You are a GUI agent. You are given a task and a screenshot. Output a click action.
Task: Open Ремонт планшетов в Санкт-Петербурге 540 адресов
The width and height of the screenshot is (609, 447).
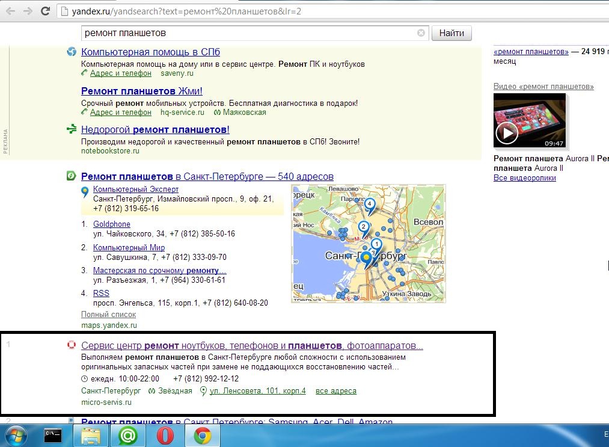207,176
